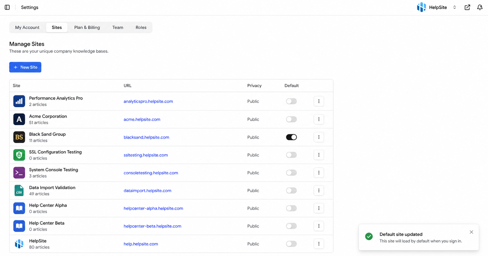Open the external link icon in header
The image size is (488, 256).
tap(467, 7)
